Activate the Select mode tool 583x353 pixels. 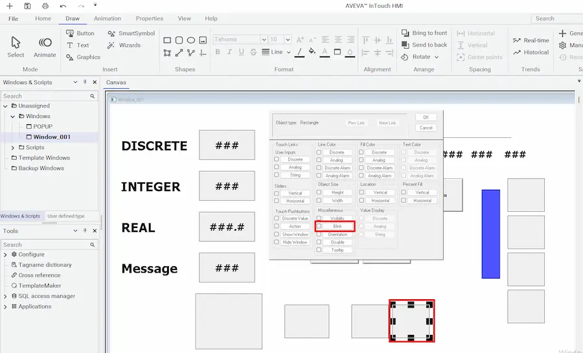click(x=16, y=47)
